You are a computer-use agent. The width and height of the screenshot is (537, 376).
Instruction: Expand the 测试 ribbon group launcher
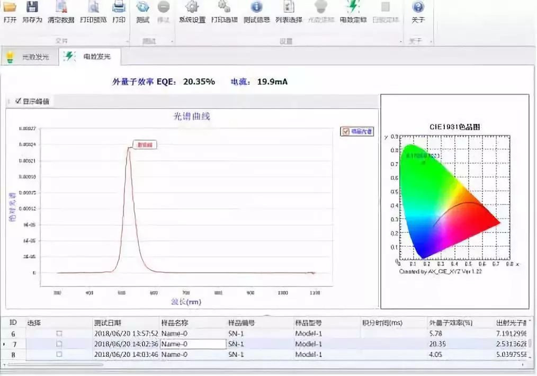point(172,42)
